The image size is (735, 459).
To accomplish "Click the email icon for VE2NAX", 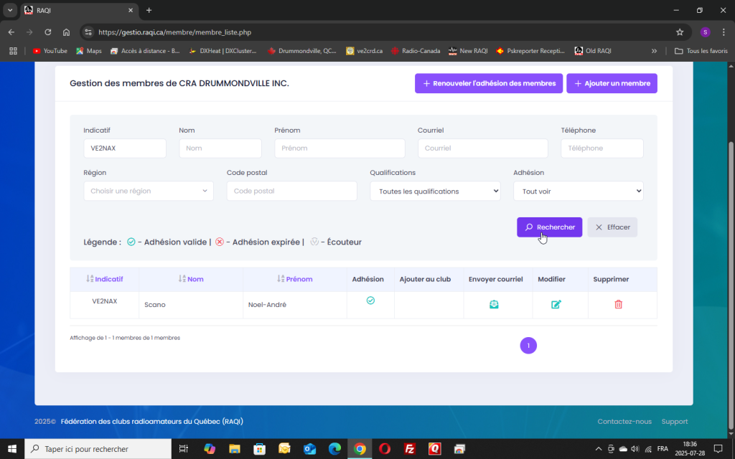I will coord(494,304).
